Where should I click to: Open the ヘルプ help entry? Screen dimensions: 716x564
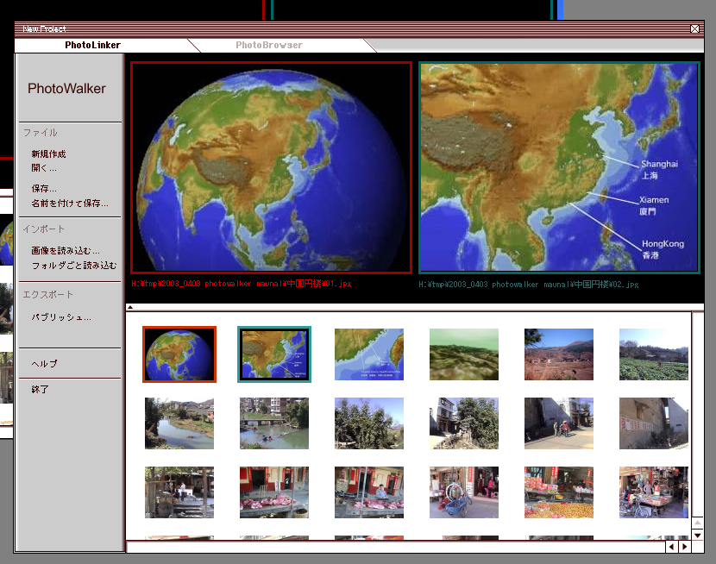pyautogui.click(x=44, y=364)
